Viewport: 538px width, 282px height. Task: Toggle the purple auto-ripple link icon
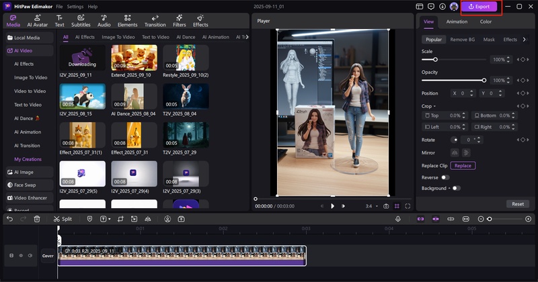click(x=421, y=219)
